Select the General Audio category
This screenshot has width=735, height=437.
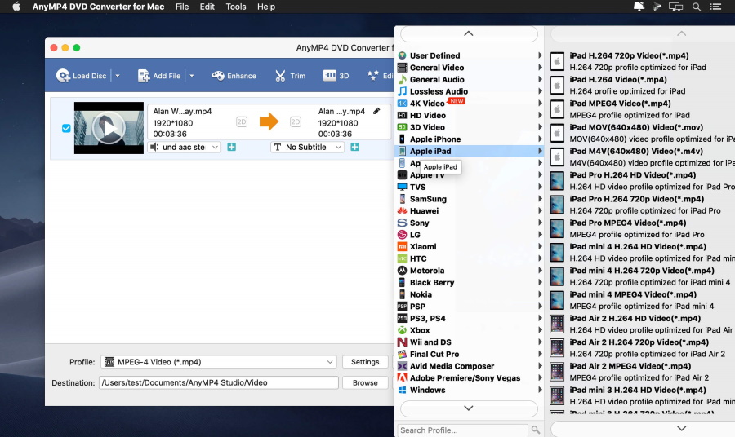[470, 79]
